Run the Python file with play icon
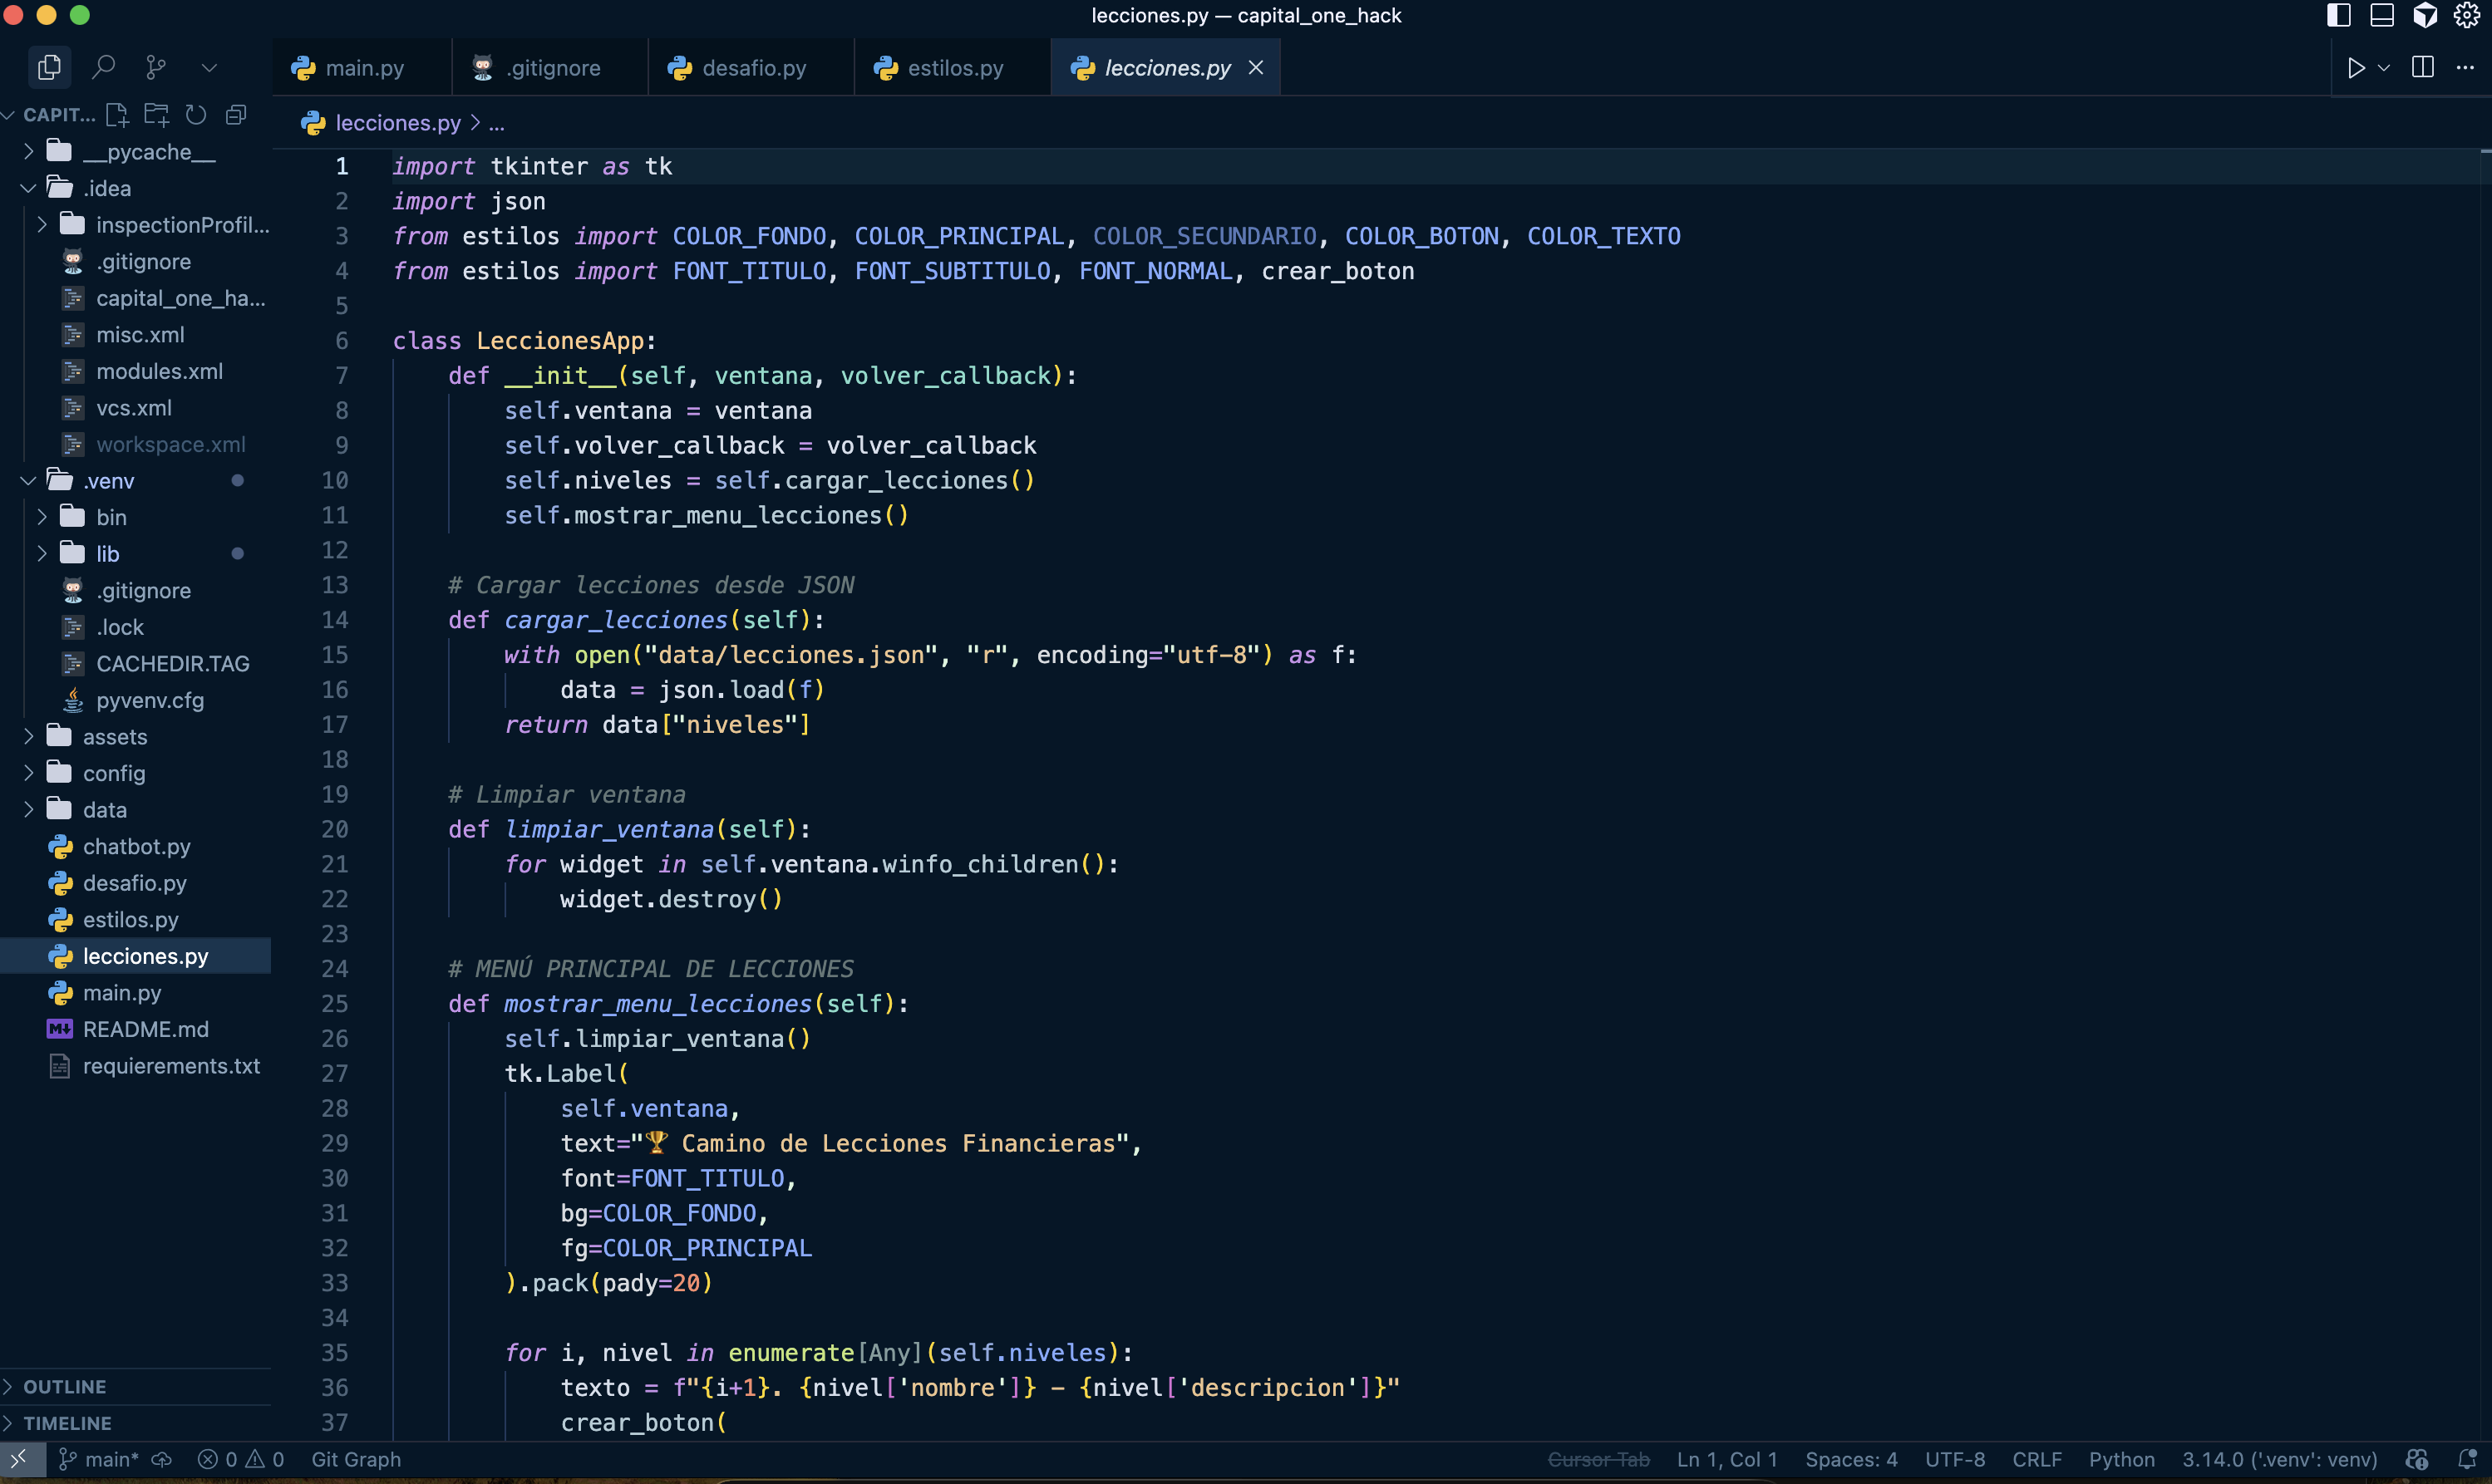This screenshot has height=1484, width=2492. pyautogui.click(x=2356, y=67)
